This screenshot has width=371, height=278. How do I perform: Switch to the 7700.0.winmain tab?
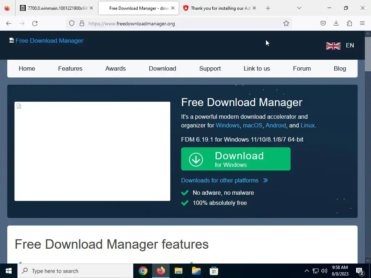point(57,8)
